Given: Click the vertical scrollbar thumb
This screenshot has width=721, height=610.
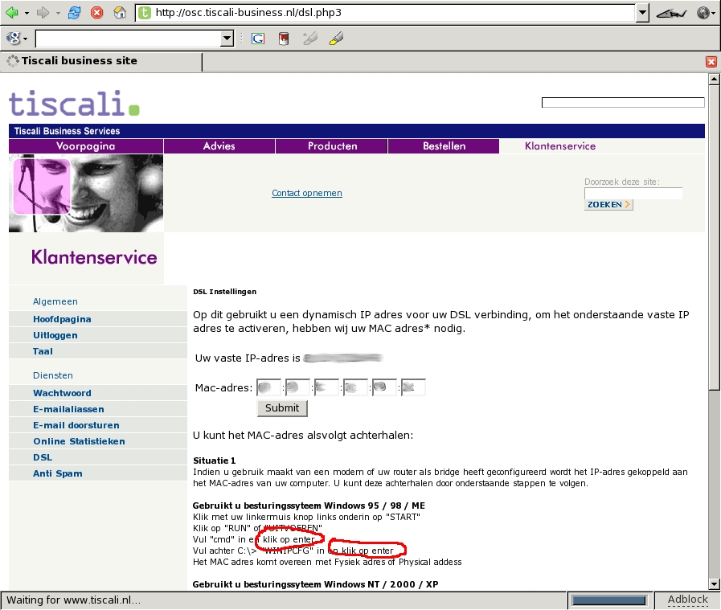Looking at the screenshot, I should pos(714,237).
